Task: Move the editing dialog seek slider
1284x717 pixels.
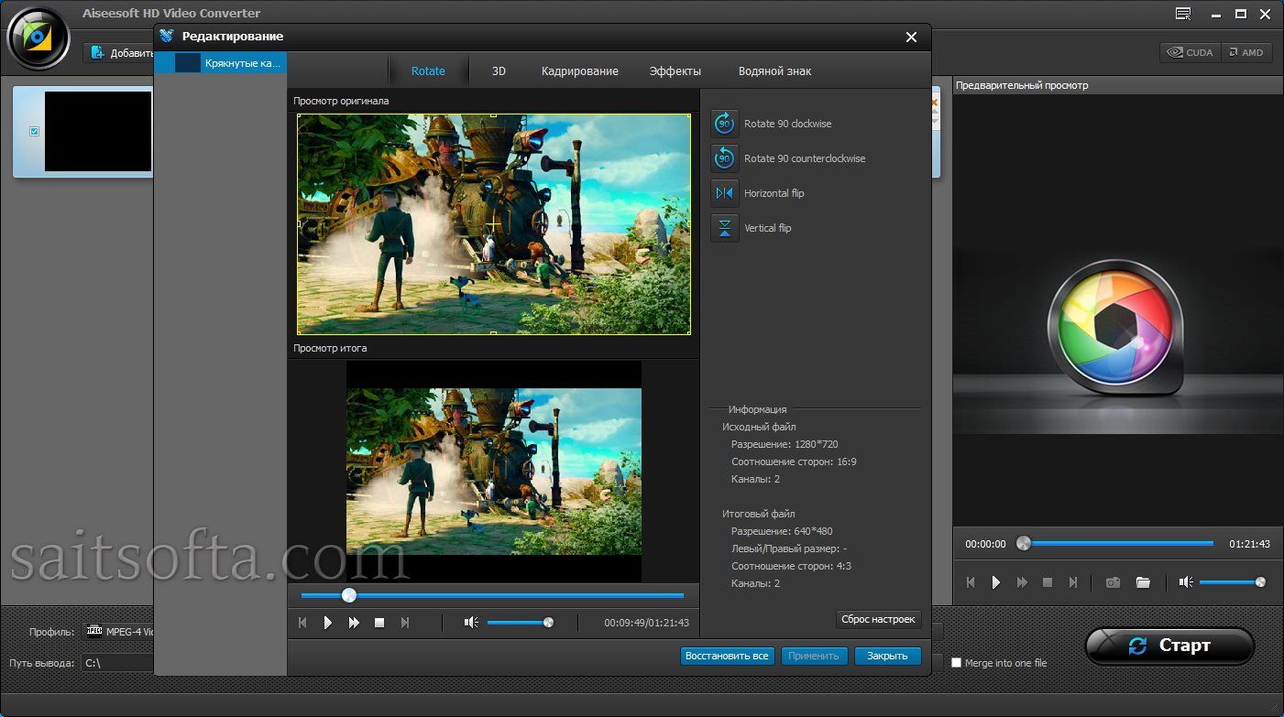Action: pos(348,595)
